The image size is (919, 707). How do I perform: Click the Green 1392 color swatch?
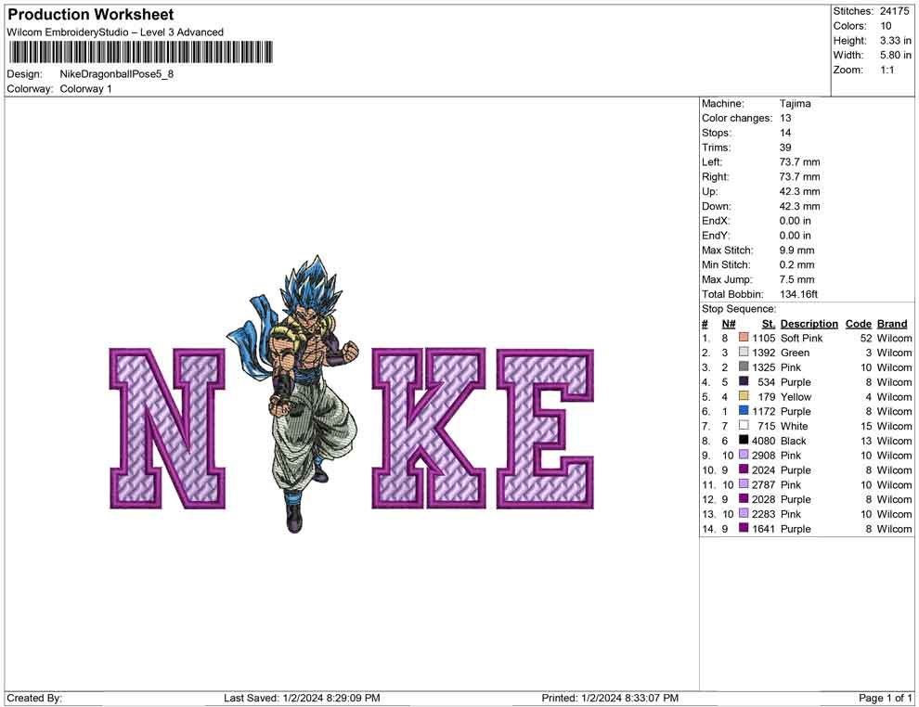point(744,352)
